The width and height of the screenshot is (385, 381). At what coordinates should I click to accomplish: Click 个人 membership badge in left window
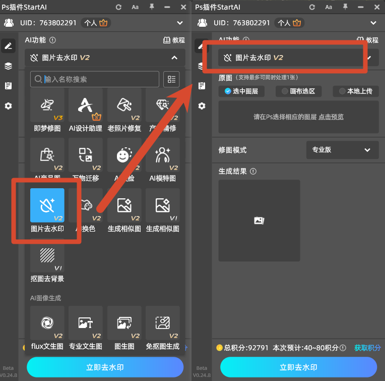[96, 23]
